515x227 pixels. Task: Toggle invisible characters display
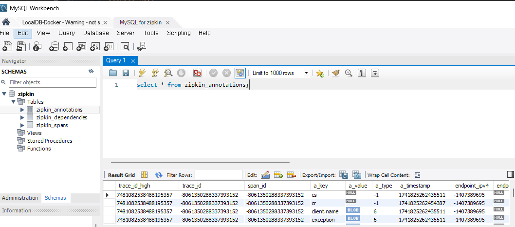pos(362,73)
